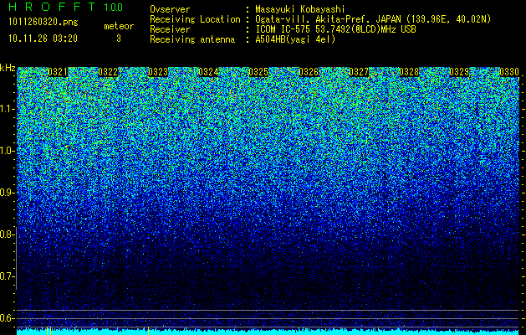526x335 pixels.
Task: Click the 0329 time marker
Action: [459, 72]
